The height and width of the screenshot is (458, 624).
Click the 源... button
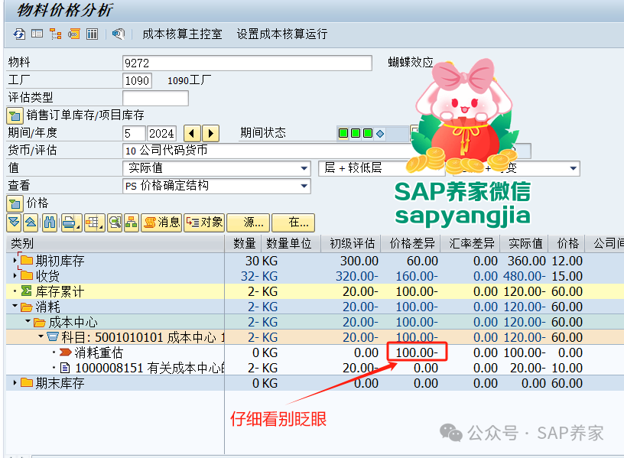point(249,223)
